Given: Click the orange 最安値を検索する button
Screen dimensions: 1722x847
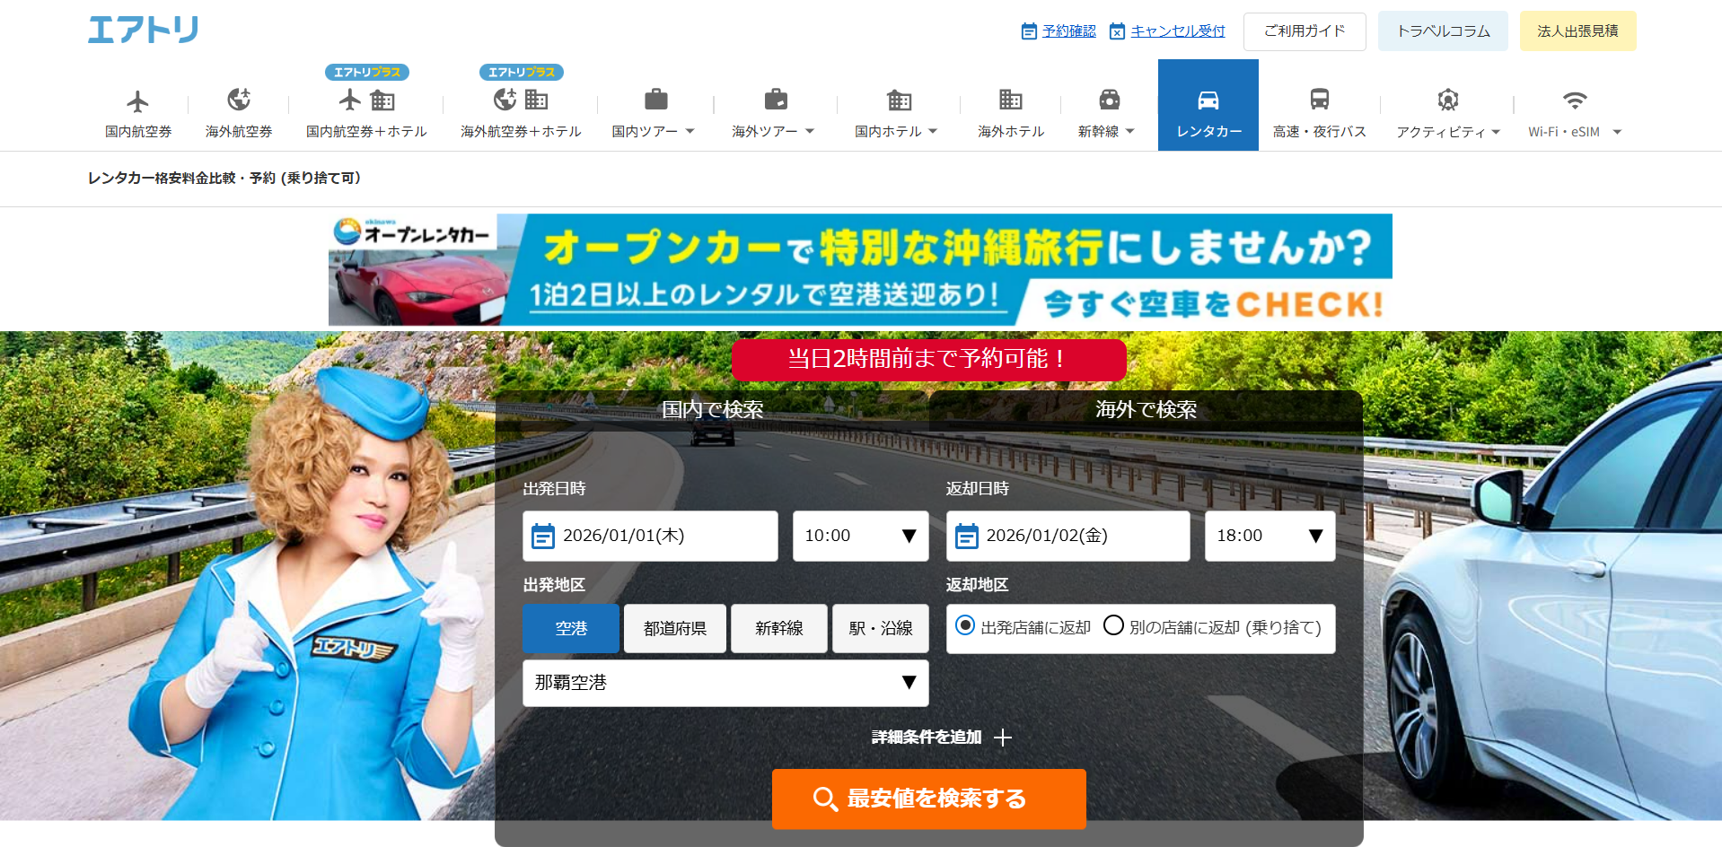Looking at the screenshot, I should (928, 798).
